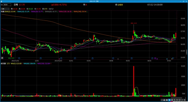The image size is (188, 102).
Task: Click the 14.05 low price label on chart
Action: 11,58
